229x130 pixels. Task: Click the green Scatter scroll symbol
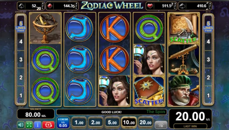[183, 28]
